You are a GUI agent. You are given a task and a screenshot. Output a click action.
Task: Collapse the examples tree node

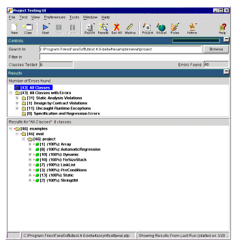tap(10, 129)
